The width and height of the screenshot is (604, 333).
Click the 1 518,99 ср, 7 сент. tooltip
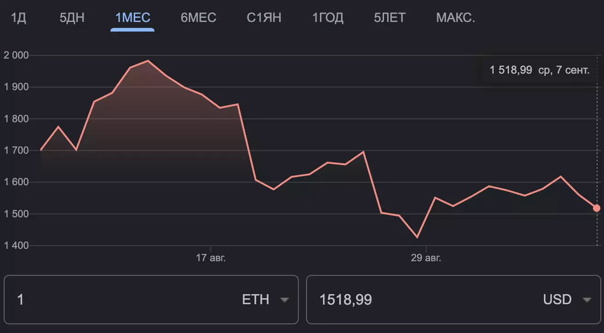539,70
